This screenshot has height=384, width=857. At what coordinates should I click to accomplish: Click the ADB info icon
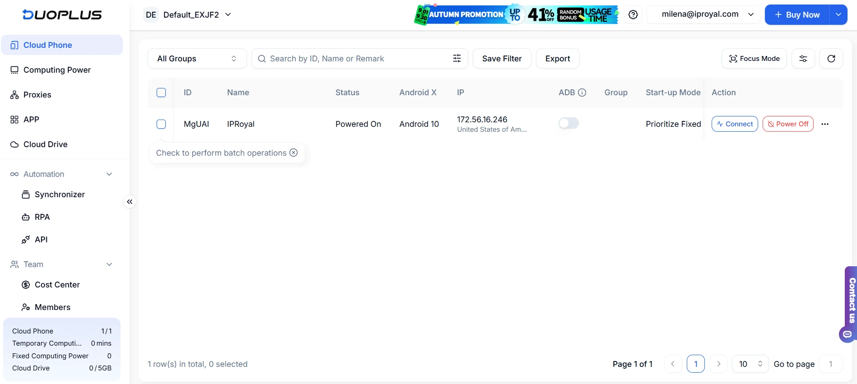[x=582, y=93]
